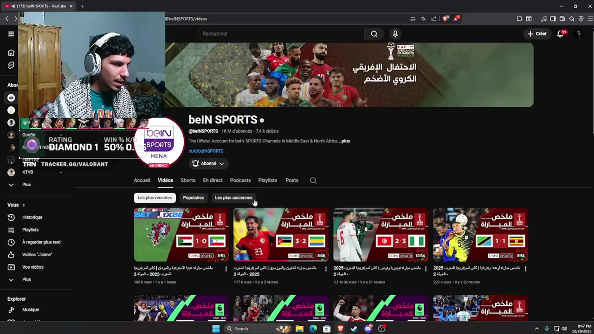This screenshot has width=594, height=334.
Task: Open the Posts channel tab
Action: coord(292,180)
